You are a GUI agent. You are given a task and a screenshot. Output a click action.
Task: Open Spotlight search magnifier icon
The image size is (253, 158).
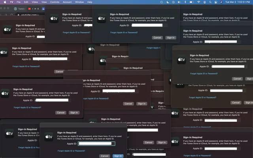click(210, 2)
